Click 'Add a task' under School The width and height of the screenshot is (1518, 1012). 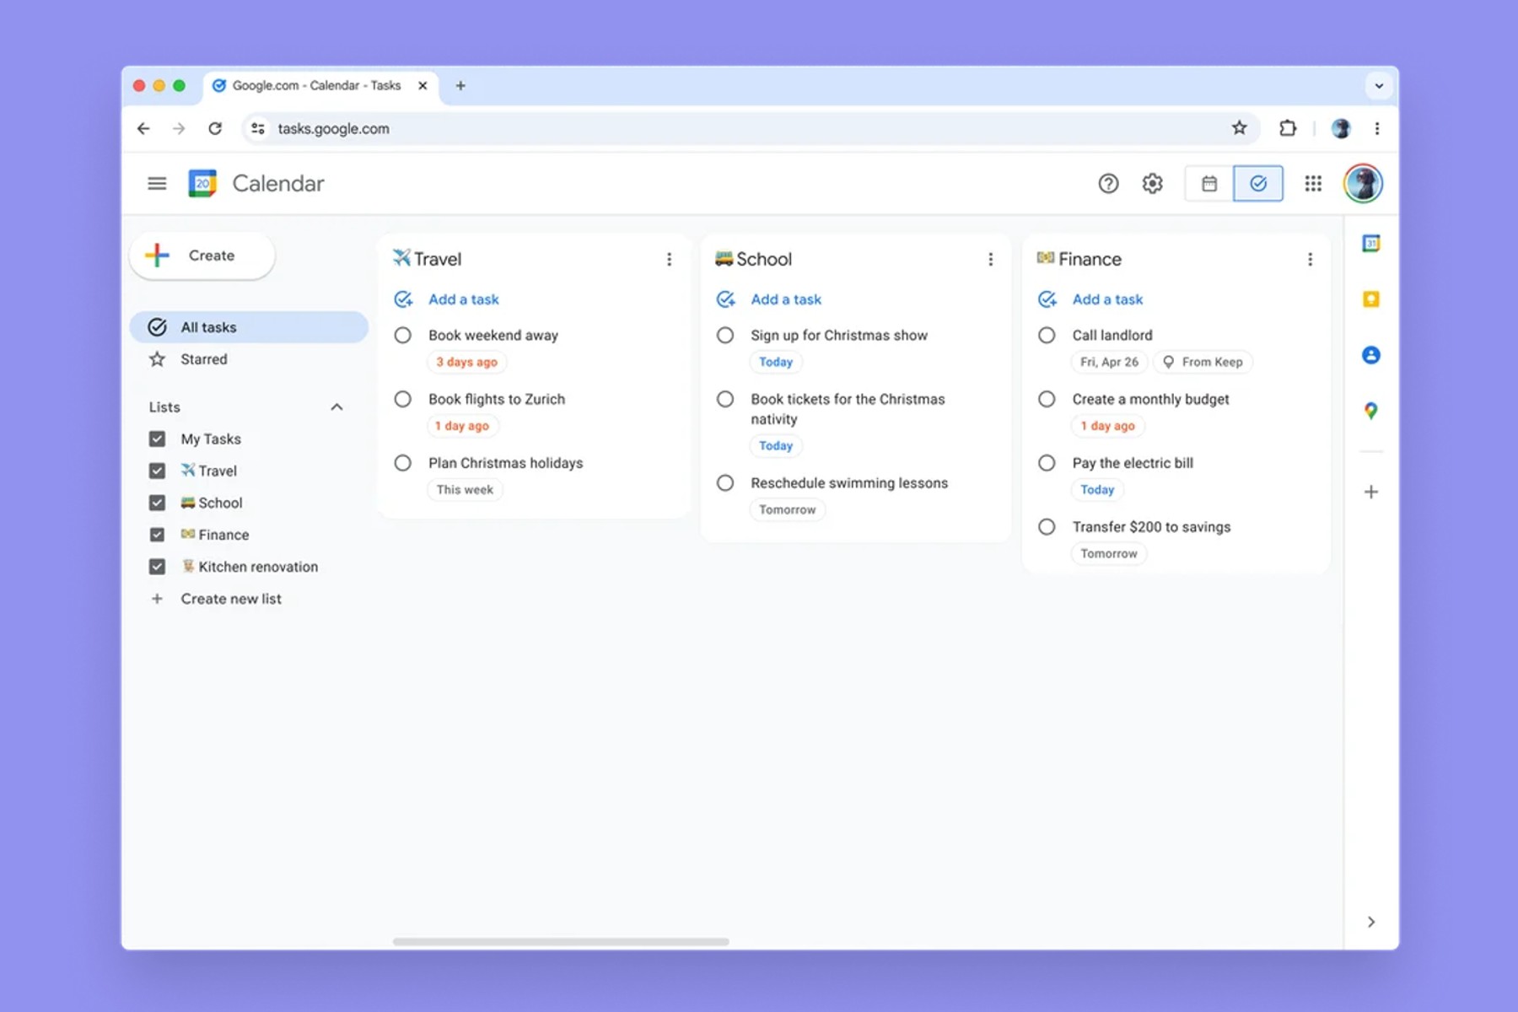785,299
